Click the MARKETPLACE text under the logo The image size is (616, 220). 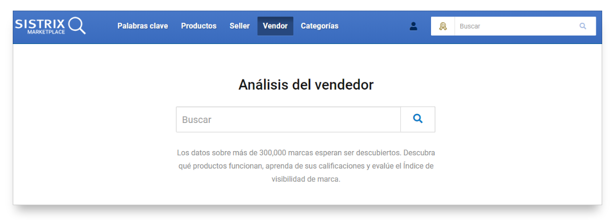coord(46,32)
